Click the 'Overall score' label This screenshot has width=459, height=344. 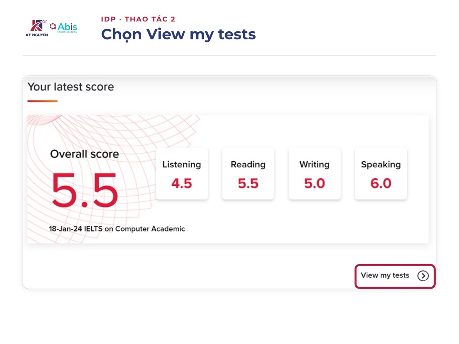85,154
